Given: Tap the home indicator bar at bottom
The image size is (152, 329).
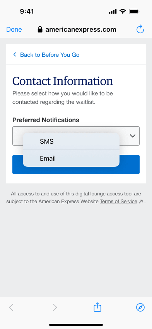Looking at the screenshot, I should [76, 325].
